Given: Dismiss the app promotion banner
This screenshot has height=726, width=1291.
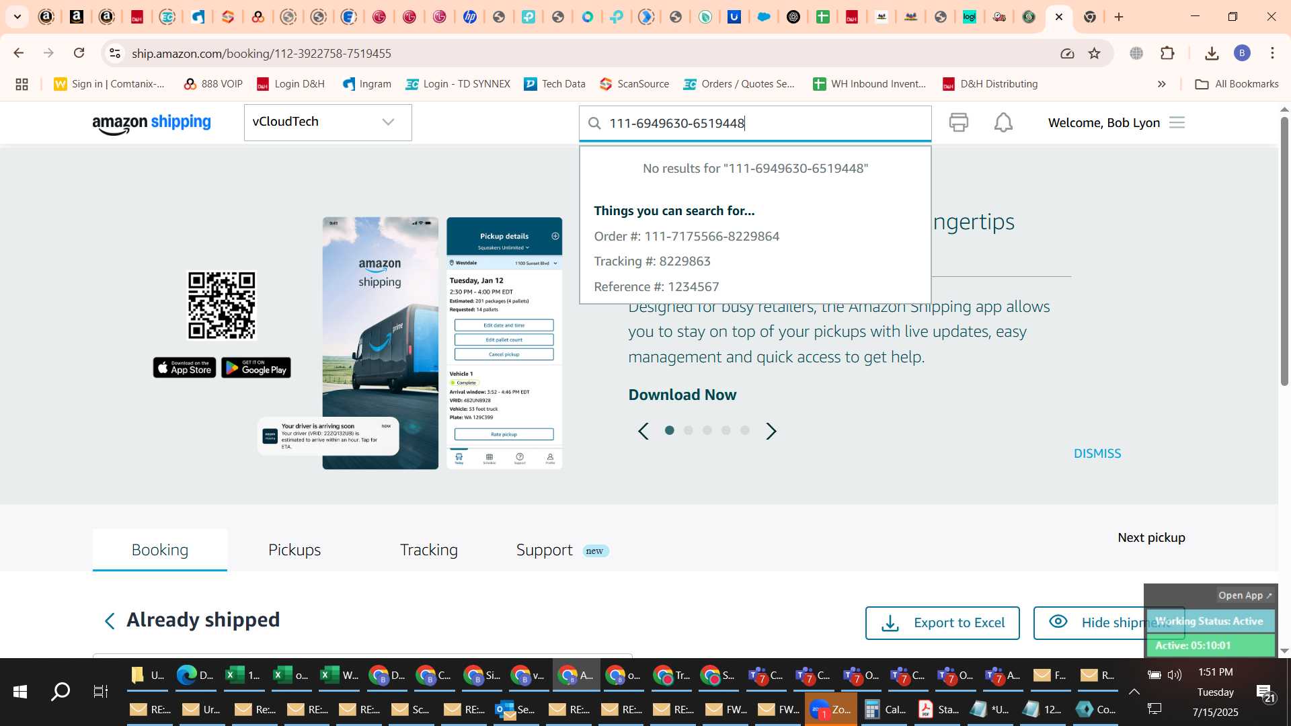Looking at the screenshot, I should coord(1097,454).
